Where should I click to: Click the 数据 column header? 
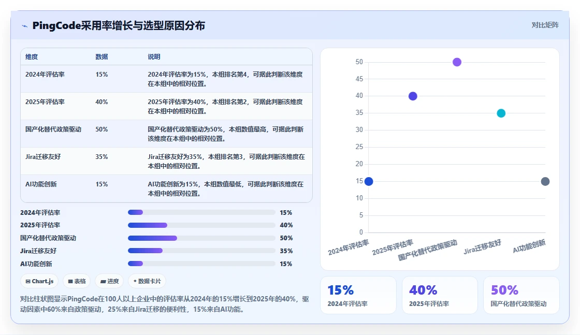[x=102, y=56]
